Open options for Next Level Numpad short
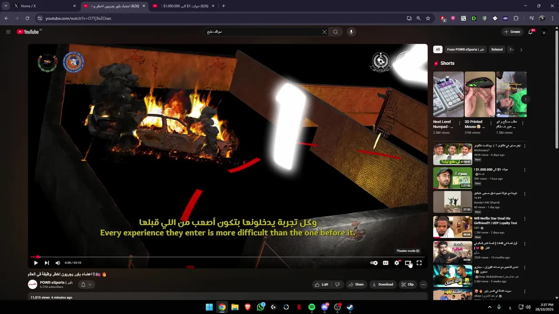This screenshot has height=314, width=559. (x=460, y=123)
